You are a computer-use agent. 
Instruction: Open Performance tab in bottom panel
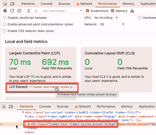click(x=106, y=107)
